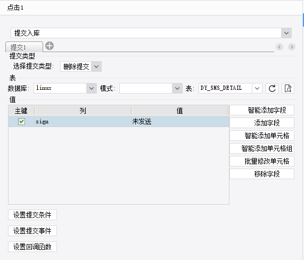This screenshot has width=304, height=260.
Task: Click the 主键 column header
Action: pos(21,111)
